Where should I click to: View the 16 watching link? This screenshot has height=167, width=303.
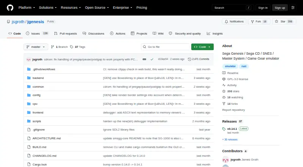[x=233, y=98]
